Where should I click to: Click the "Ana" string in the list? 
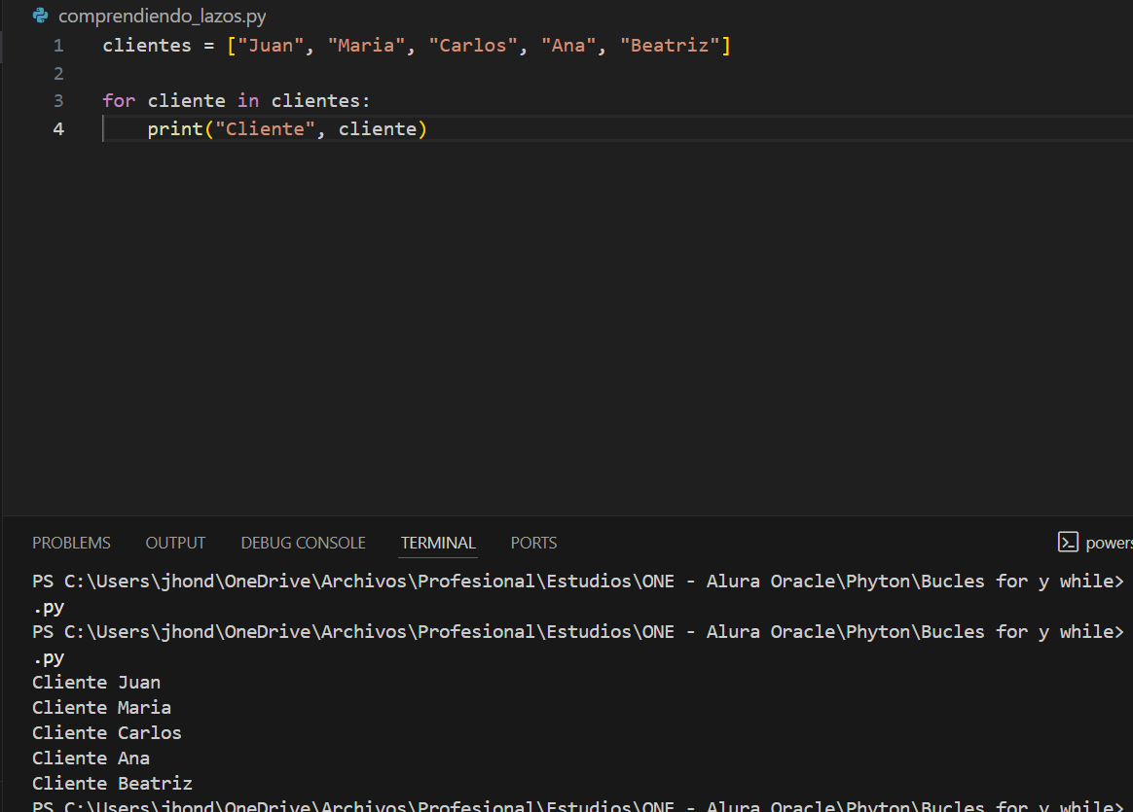pyautogui.click(x=568, y=46)
